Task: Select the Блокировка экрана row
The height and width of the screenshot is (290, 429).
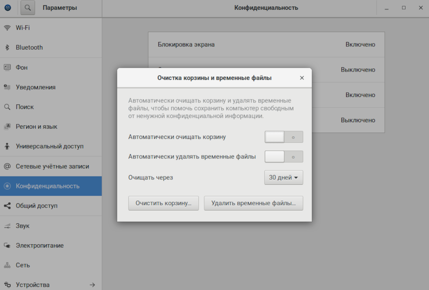Action: pos(266,44)
